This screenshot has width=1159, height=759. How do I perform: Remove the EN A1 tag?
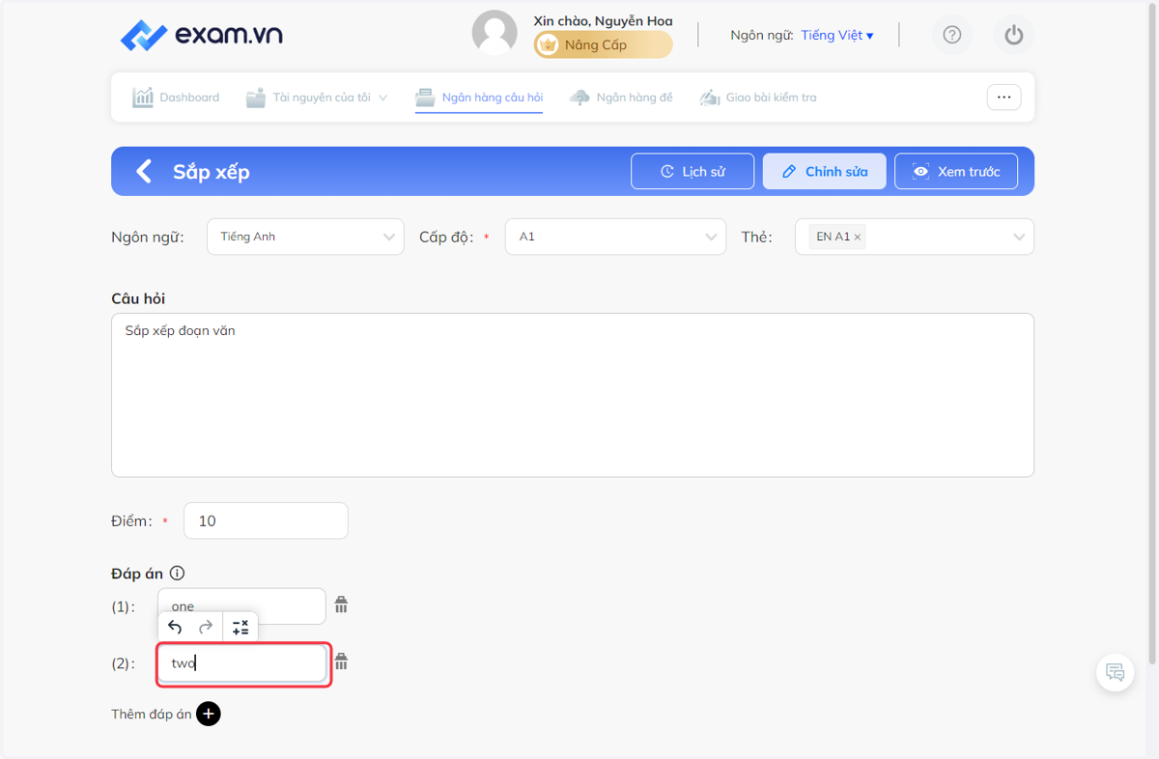[858, 237]
